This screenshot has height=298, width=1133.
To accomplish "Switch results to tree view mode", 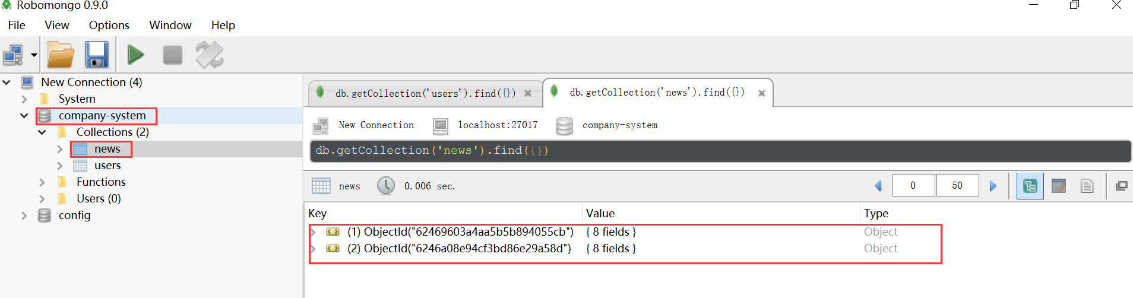I will 1030,186.
